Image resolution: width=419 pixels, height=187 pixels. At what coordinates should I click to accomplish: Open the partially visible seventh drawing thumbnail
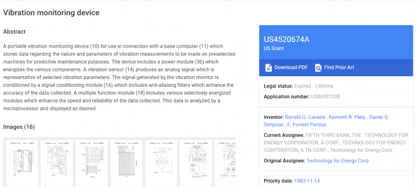pyautogui.click(x=225, y=163)
